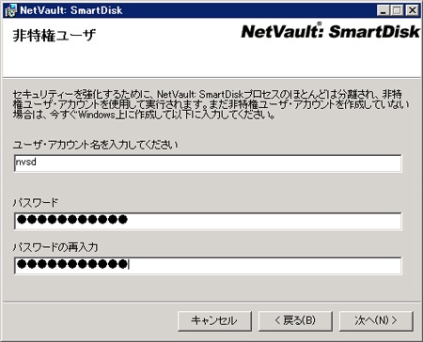
Task: Click the 非特権ユーザ page heading
Action: point(54,35)
